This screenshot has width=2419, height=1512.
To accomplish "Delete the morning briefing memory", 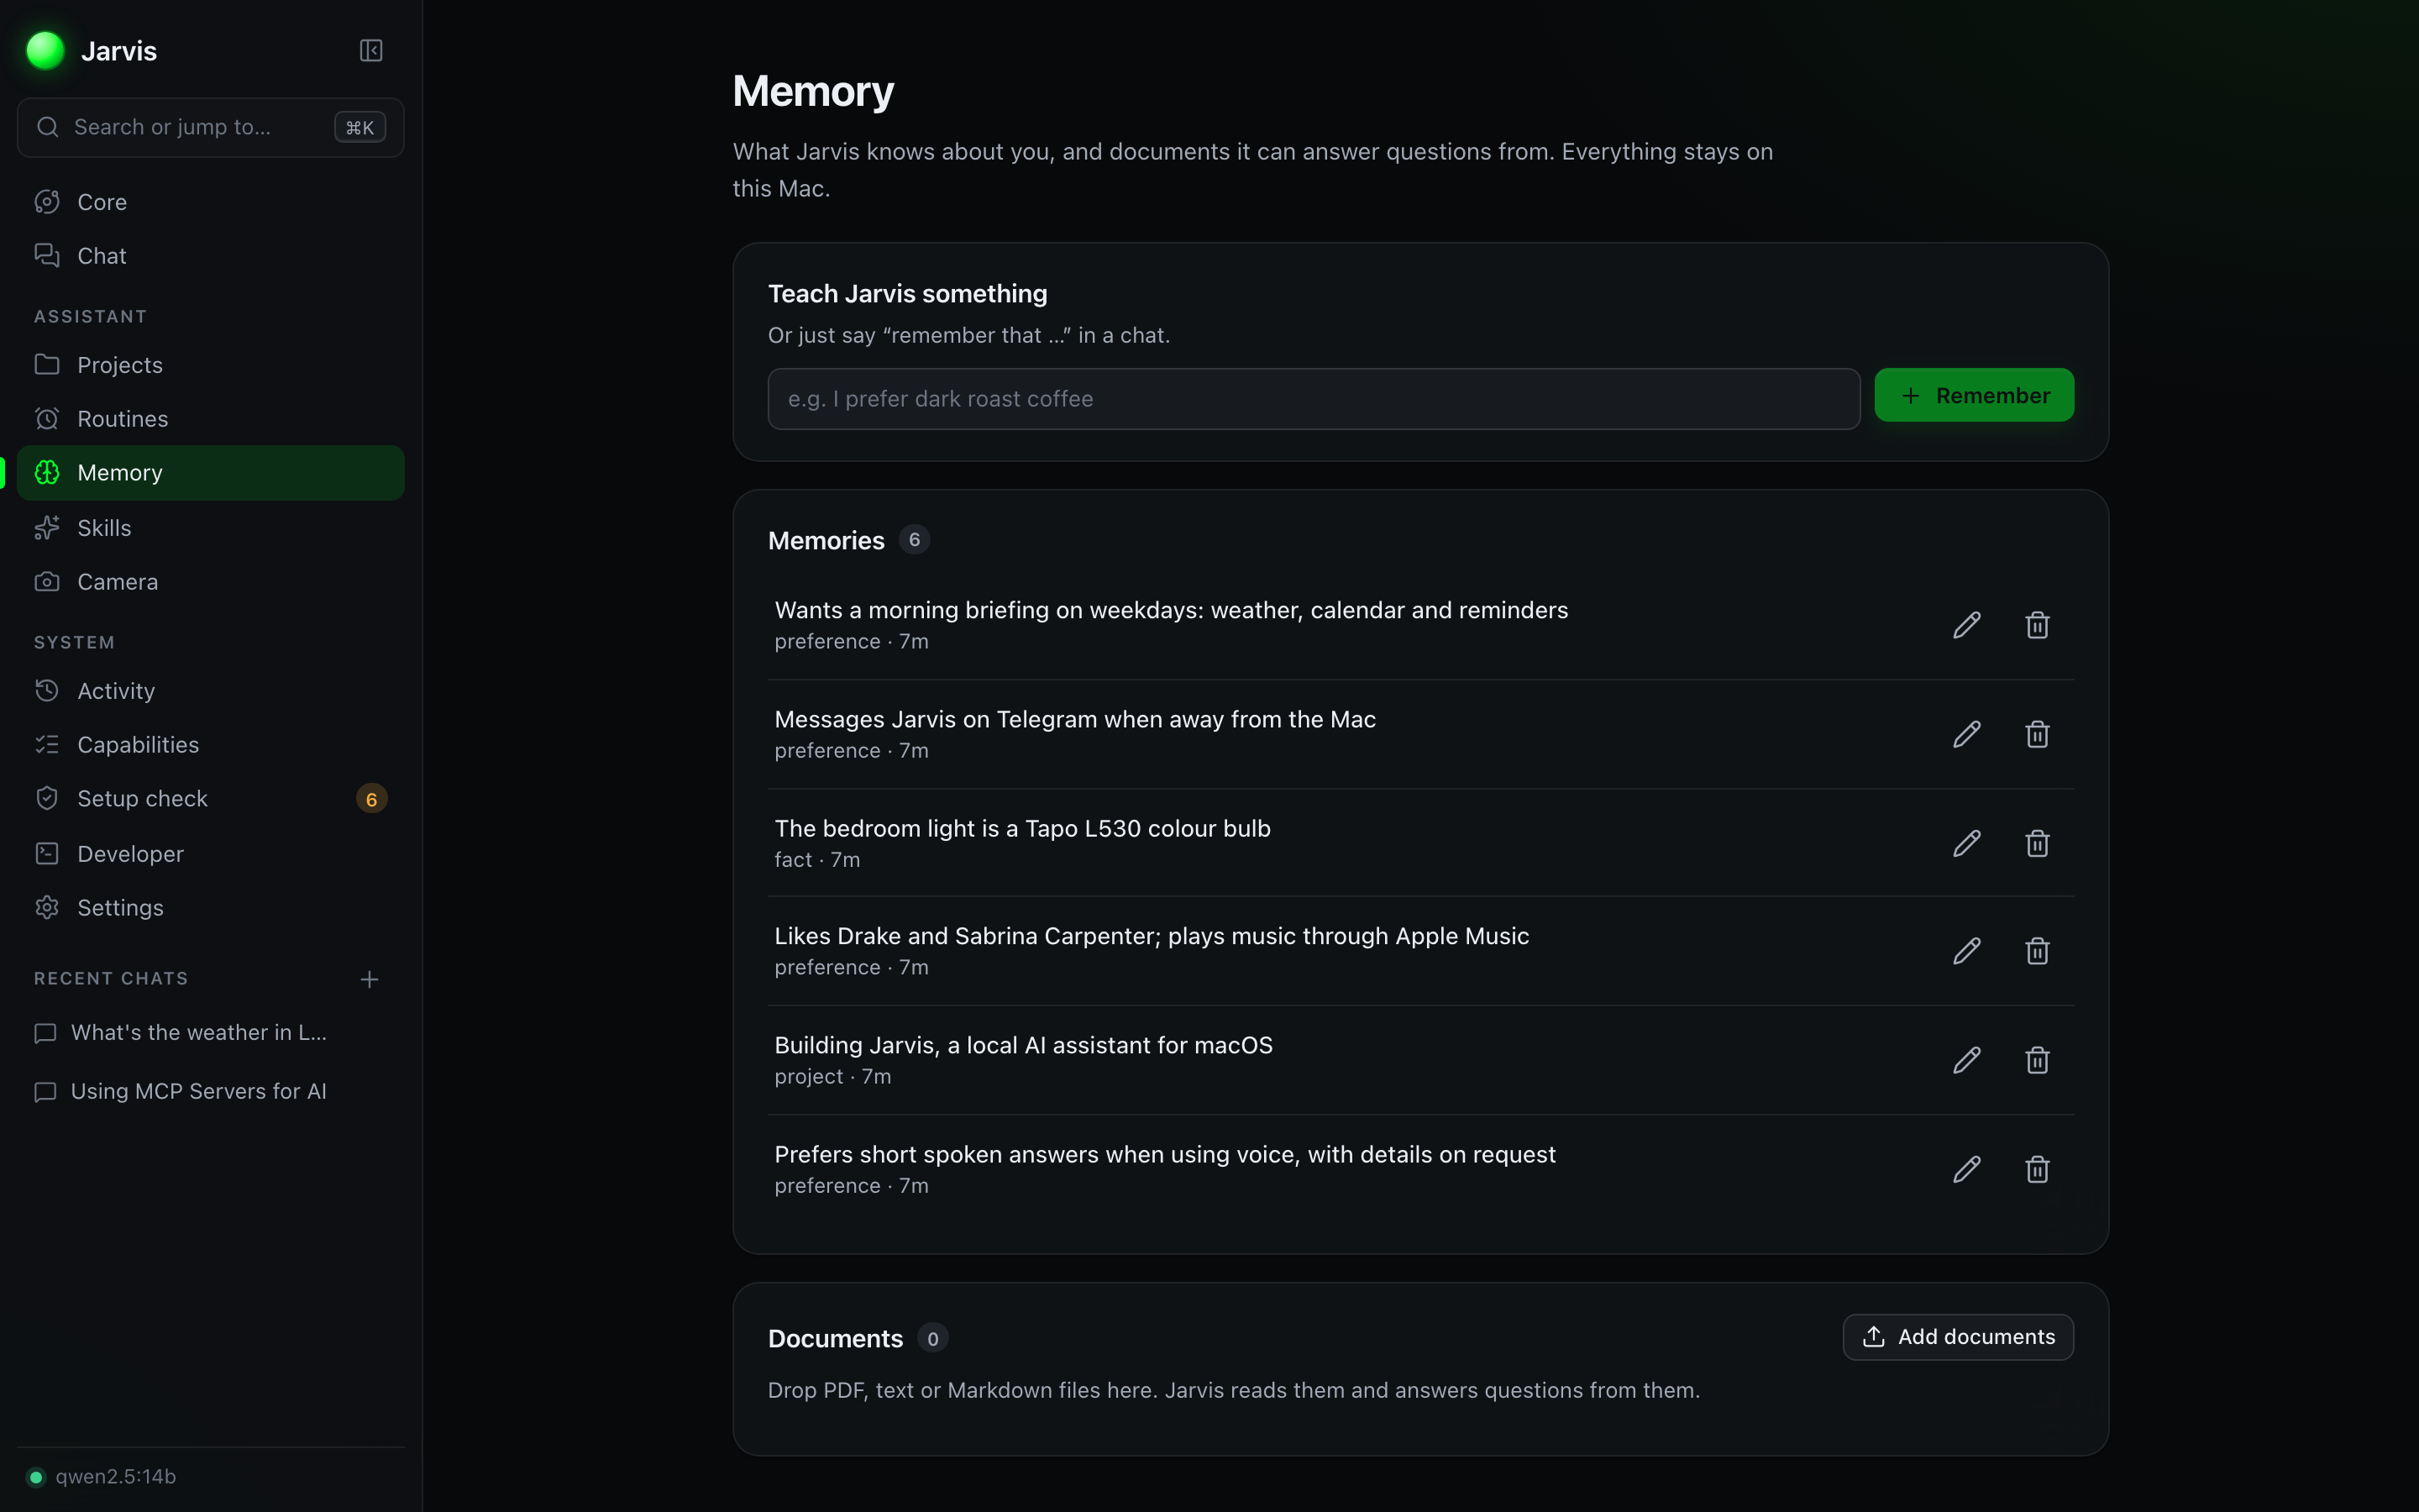I will click(2037, 625).
